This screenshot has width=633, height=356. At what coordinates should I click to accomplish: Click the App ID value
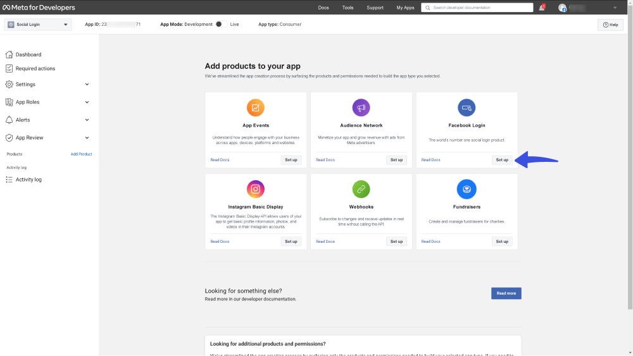(x=121, y=24)
